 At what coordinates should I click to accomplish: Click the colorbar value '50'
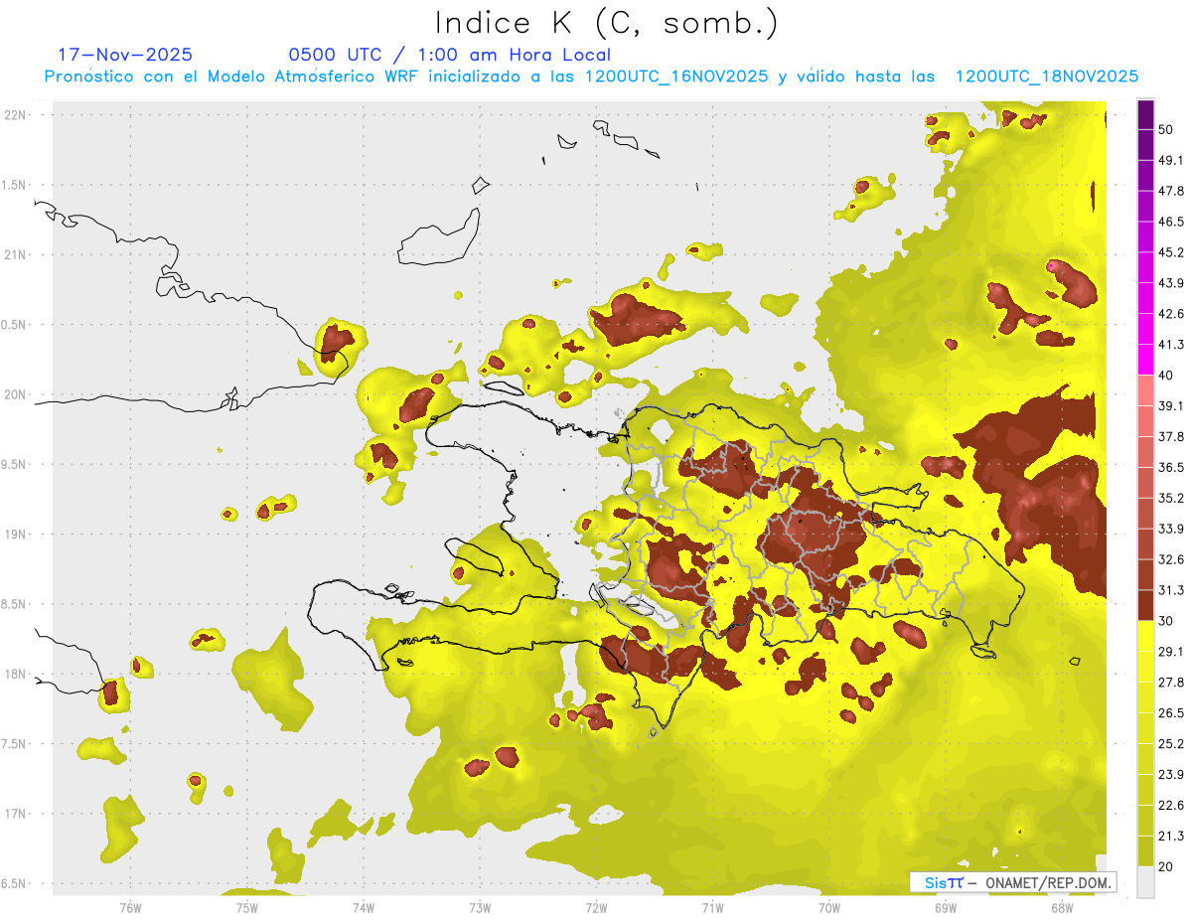(x=1166, y=129)
